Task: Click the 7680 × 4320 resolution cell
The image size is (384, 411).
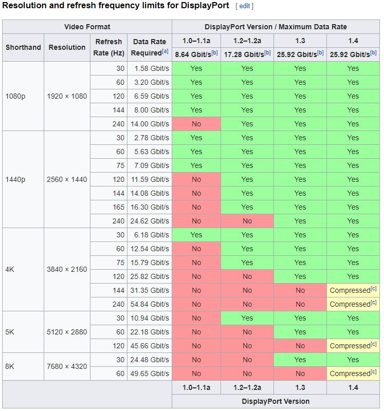Action: pos(67,366)
